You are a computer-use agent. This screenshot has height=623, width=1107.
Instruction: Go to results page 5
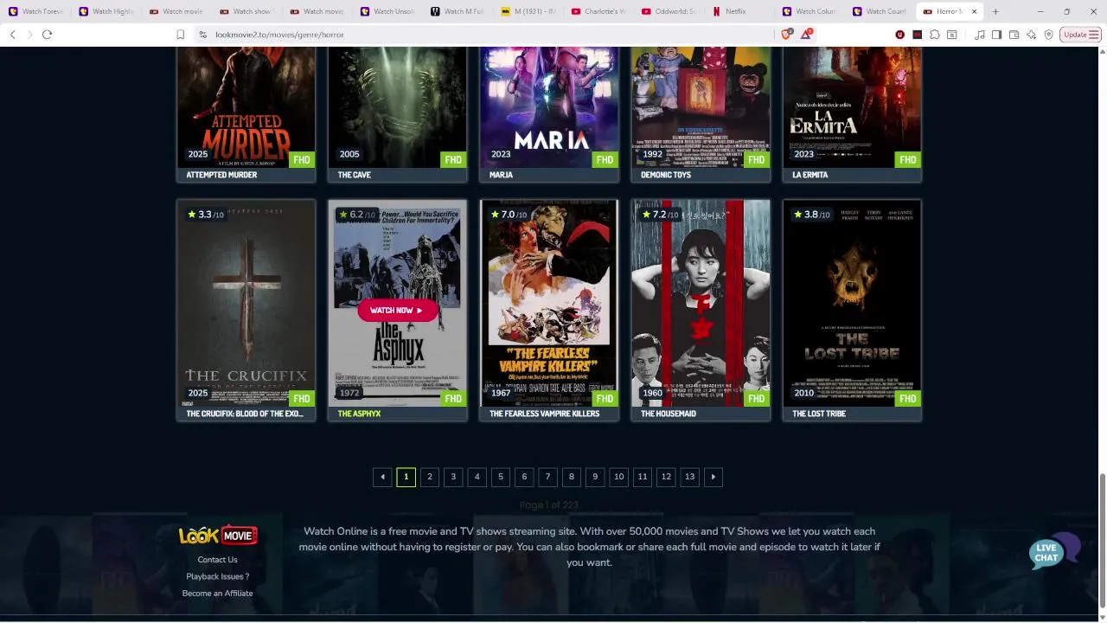pos(501,477)
